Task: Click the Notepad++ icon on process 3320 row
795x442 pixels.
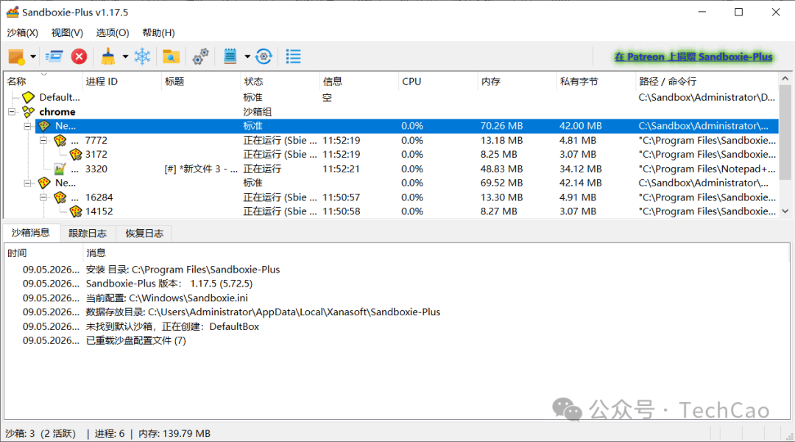Action: coord(60,169)
